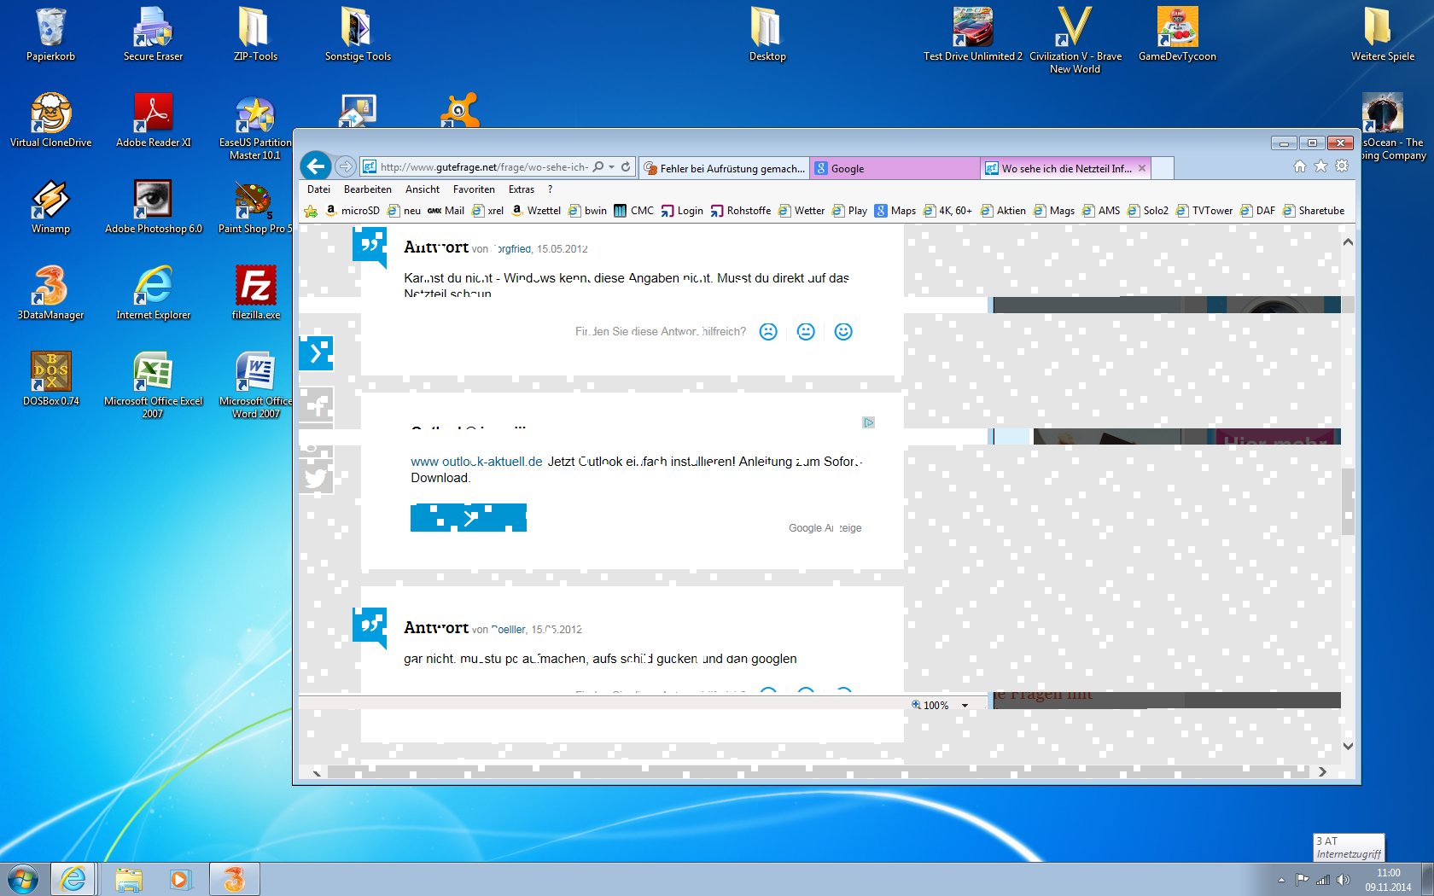Click the volume speaker tray icon
This screenshot has height=896, width=1434.
(x=1344, y=880)
